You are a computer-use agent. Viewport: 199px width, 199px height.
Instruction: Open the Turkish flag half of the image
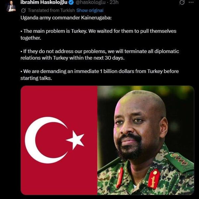59,140
